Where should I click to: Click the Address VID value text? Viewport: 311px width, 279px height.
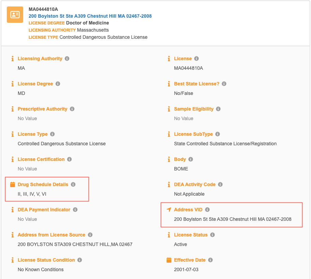pyautogui.click(x=233, y=219)
